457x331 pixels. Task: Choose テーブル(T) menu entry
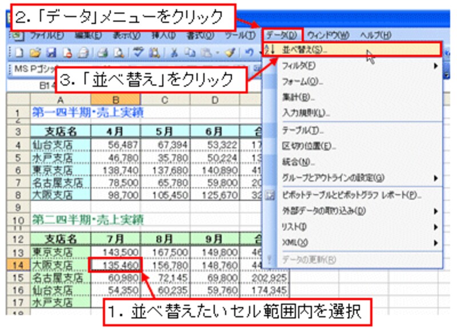pos(352,131)
